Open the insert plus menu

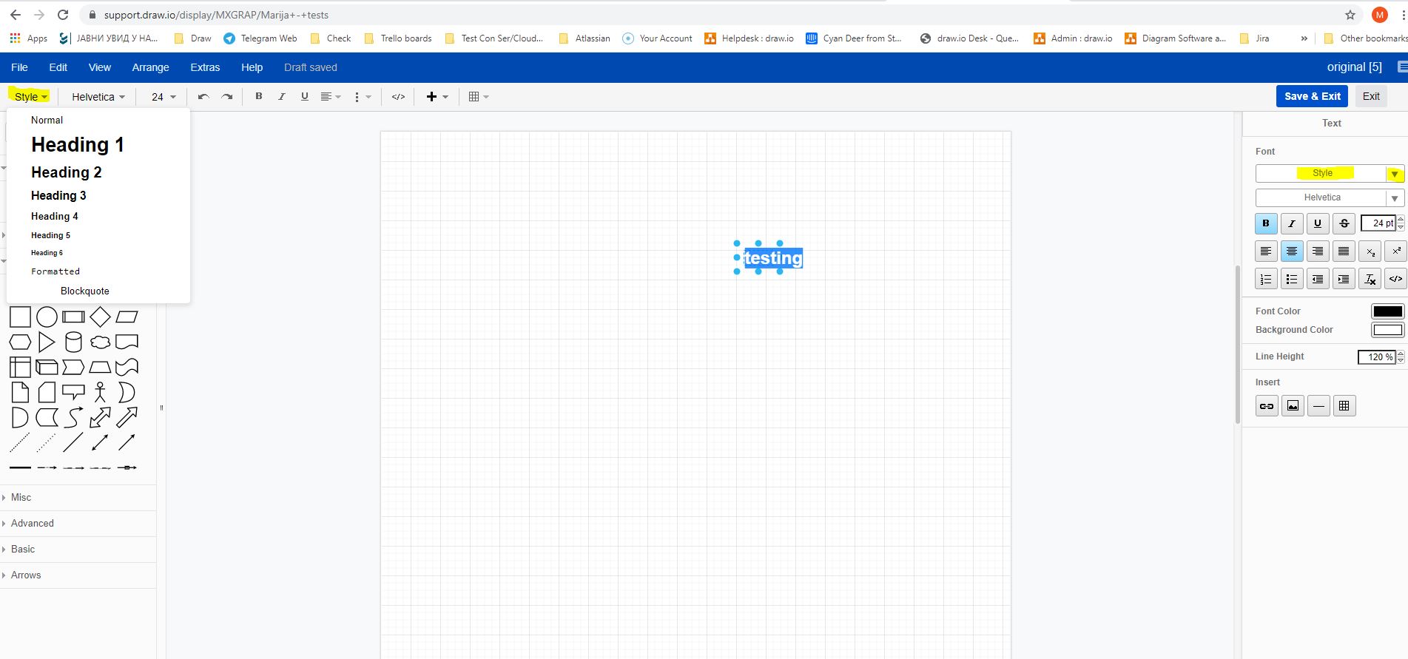pos(437,97)
